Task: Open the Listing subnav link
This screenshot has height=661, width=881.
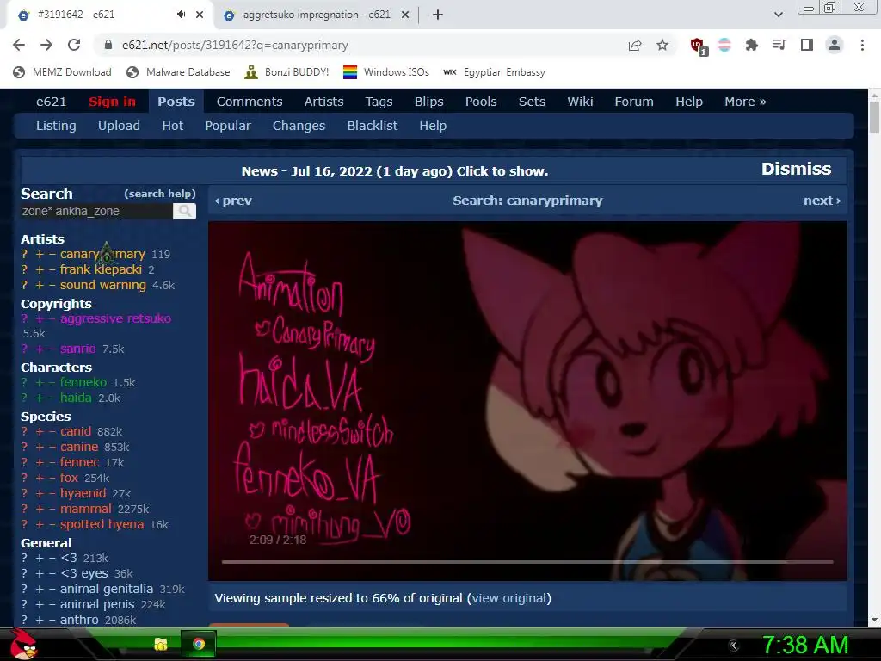Action: click(x=56, y=126)
